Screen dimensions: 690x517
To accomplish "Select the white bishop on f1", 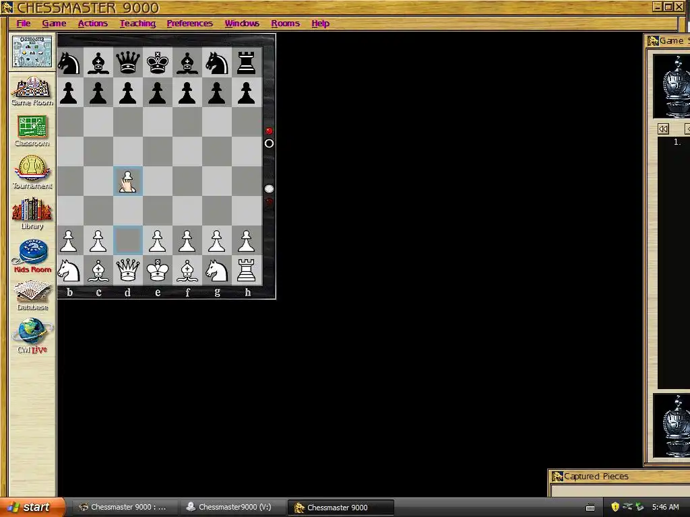I will (187, 270).
